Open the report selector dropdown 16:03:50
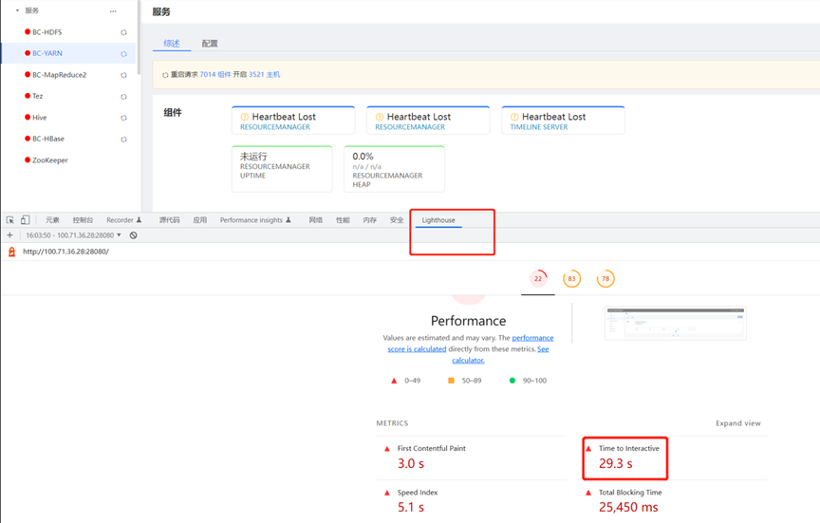The height and width of the screenshot is (523, 820). pos(74,235)
